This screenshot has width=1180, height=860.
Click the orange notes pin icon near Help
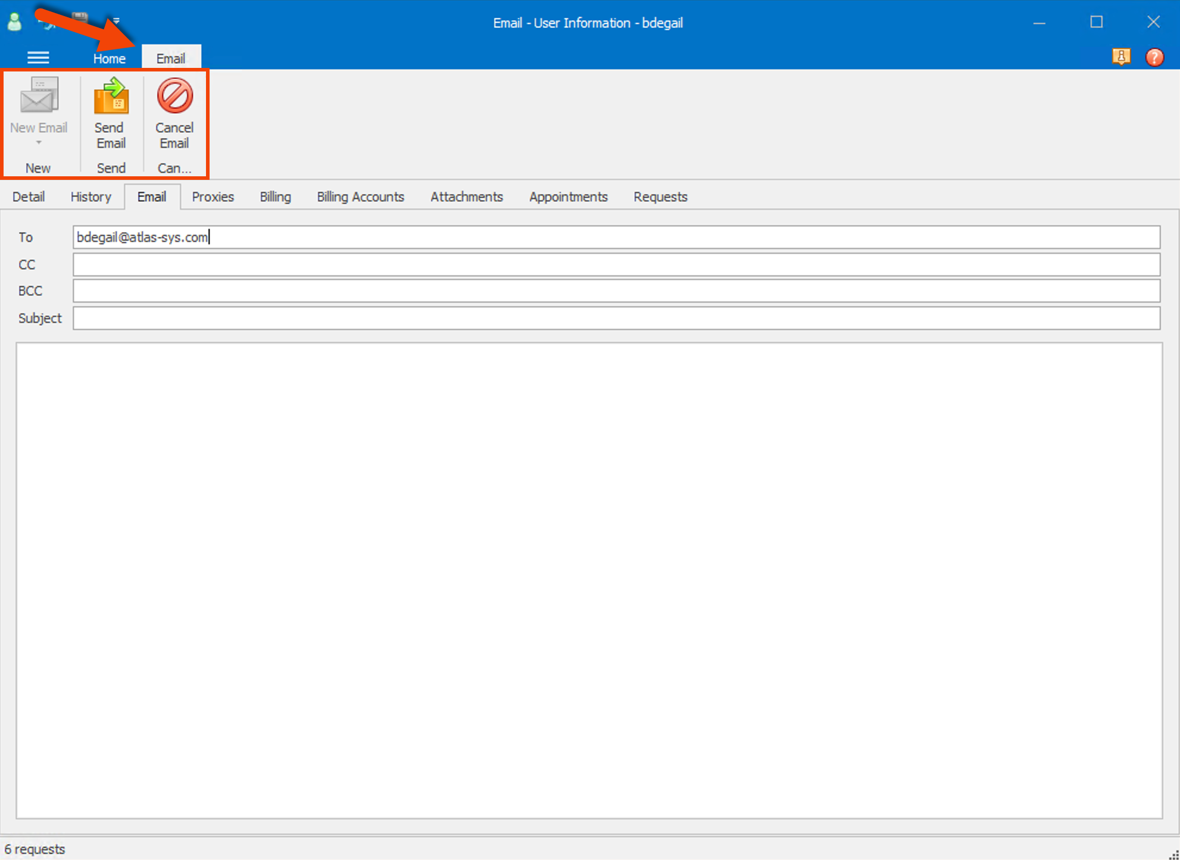[1122, 57]
